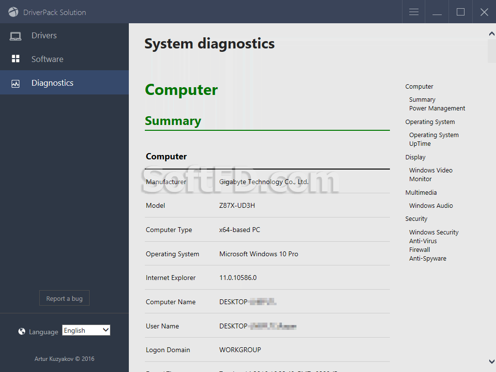Go to Windows Audio section link
Image resolution: width=496 pixels, height=372 pixels.
click(x=431, y=205)
